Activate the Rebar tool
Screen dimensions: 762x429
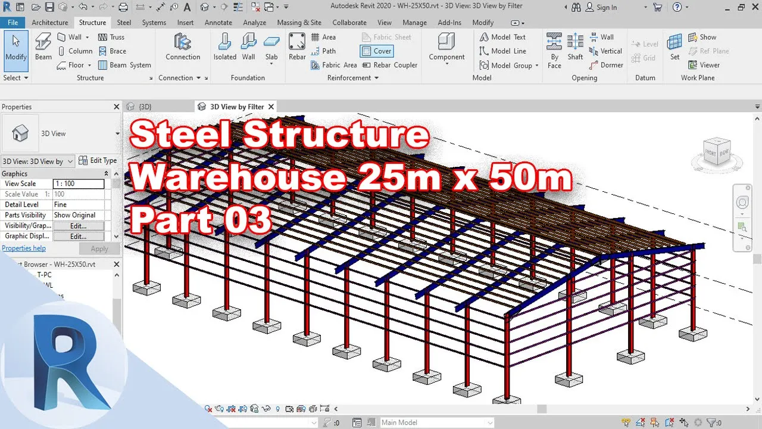(297, 48)
